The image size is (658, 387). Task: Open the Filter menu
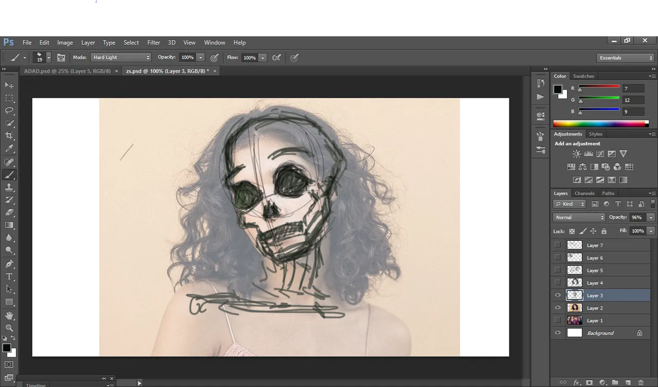[x=154, y=43]
